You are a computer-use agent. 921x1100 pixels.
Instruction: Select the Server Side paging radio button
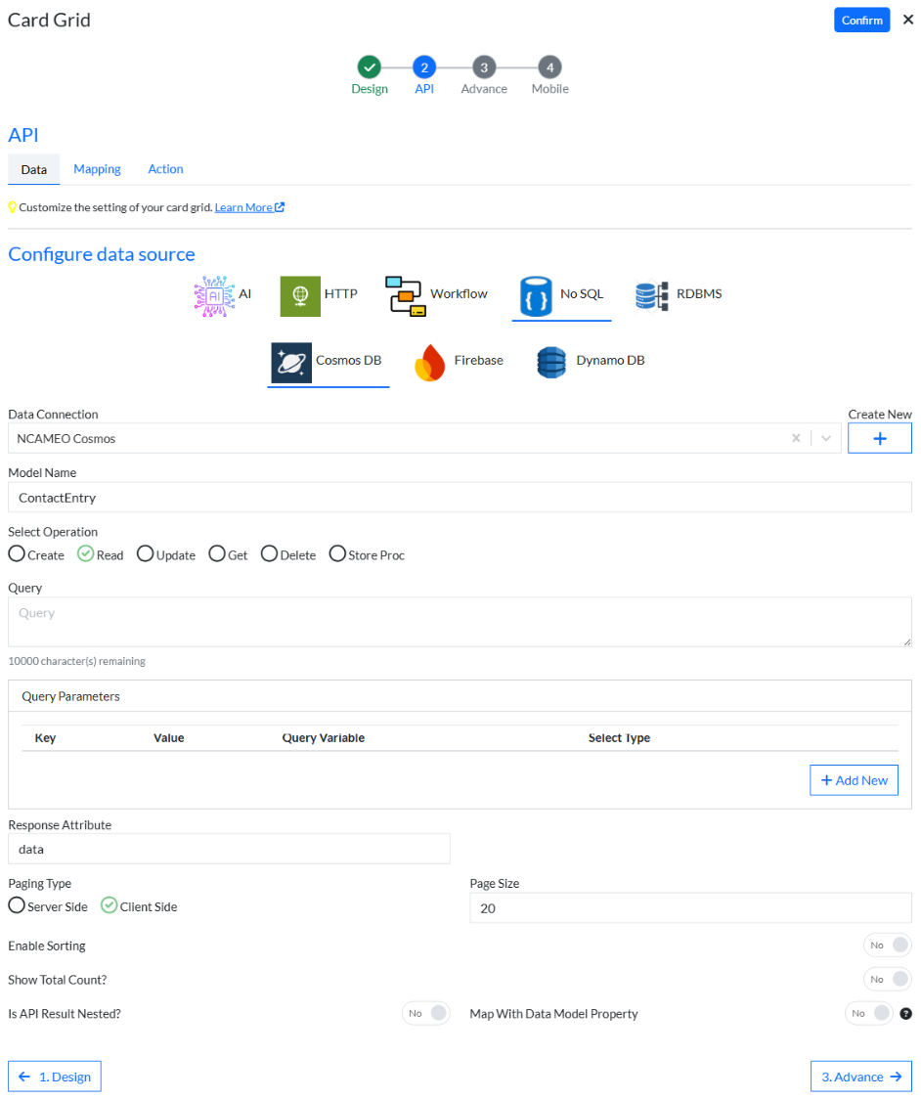click(x=17, y=906)
